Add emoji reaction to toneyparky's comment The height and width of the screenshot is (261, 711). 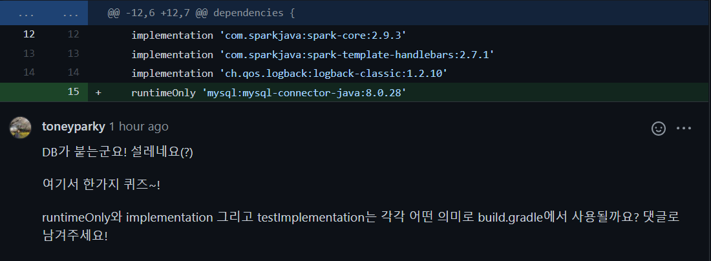(658, 129)
